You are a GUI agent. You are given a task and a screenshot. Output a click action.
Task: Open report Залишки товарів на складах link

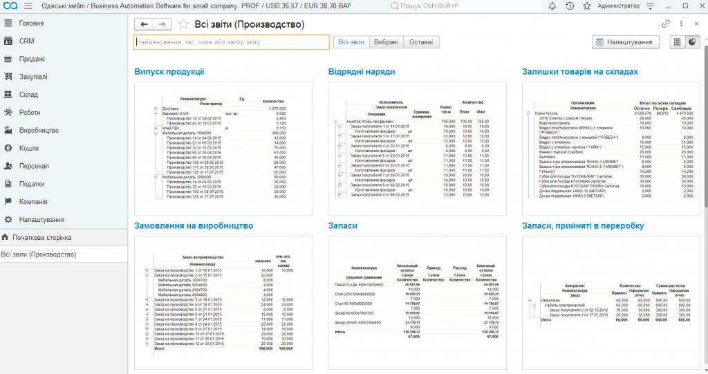[580, 71]
